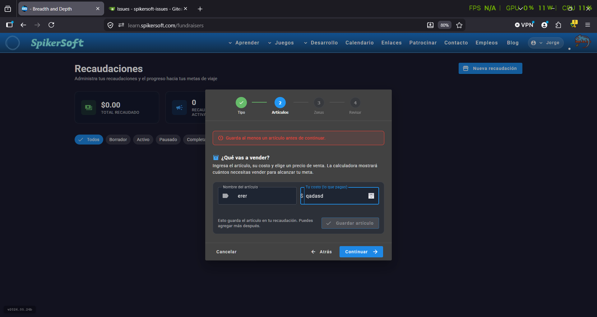Click the Continuar button
Image resolution: width=597 pixels, height=317 pixels.
pos(361,252)
